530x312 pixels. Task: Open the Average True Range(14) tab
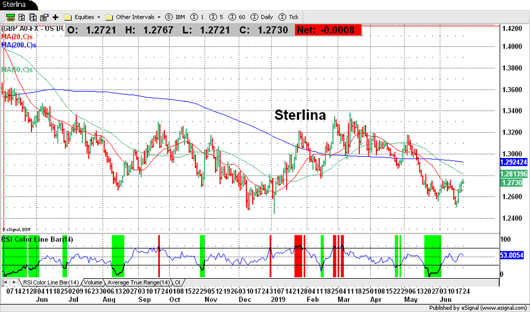click(138, 283)
